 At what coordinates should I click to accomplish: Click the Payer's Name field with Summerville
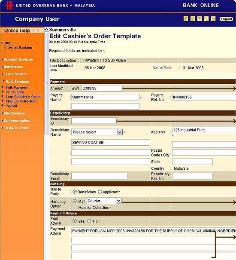tap(105, 97)
